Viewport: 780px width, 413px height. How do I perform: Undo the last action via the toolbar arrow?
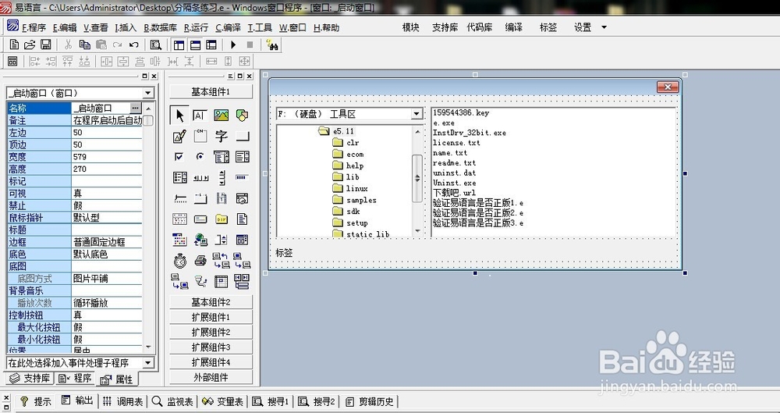[x=133, y=45]
